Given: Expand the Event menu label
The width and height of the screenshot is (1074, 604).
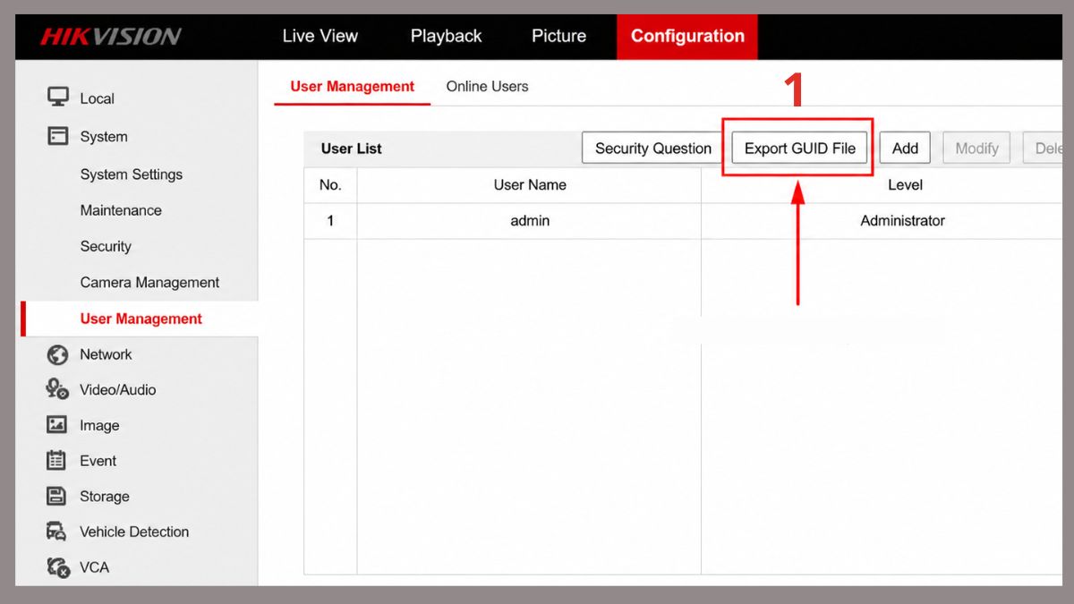Looking at the screenshot, I should (x=98, y=461).
